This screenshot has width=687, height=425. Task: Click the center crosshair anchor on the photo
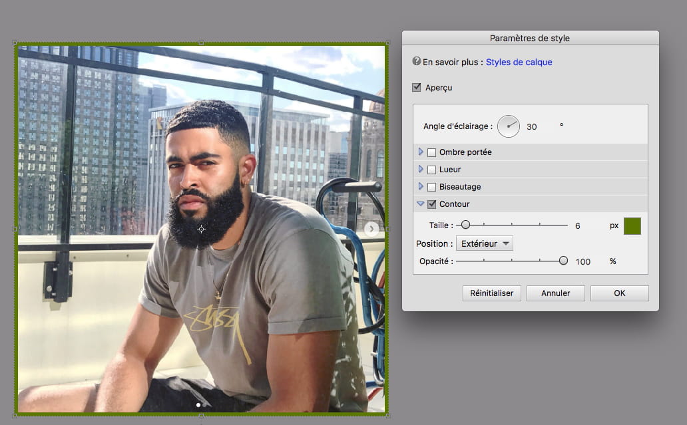[201, 229]
